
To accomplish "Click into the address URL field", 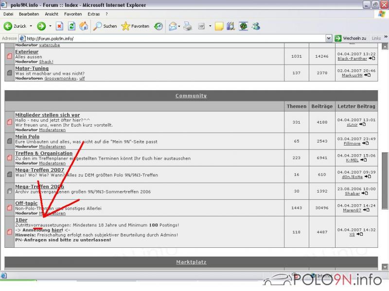I will point(173,38).
